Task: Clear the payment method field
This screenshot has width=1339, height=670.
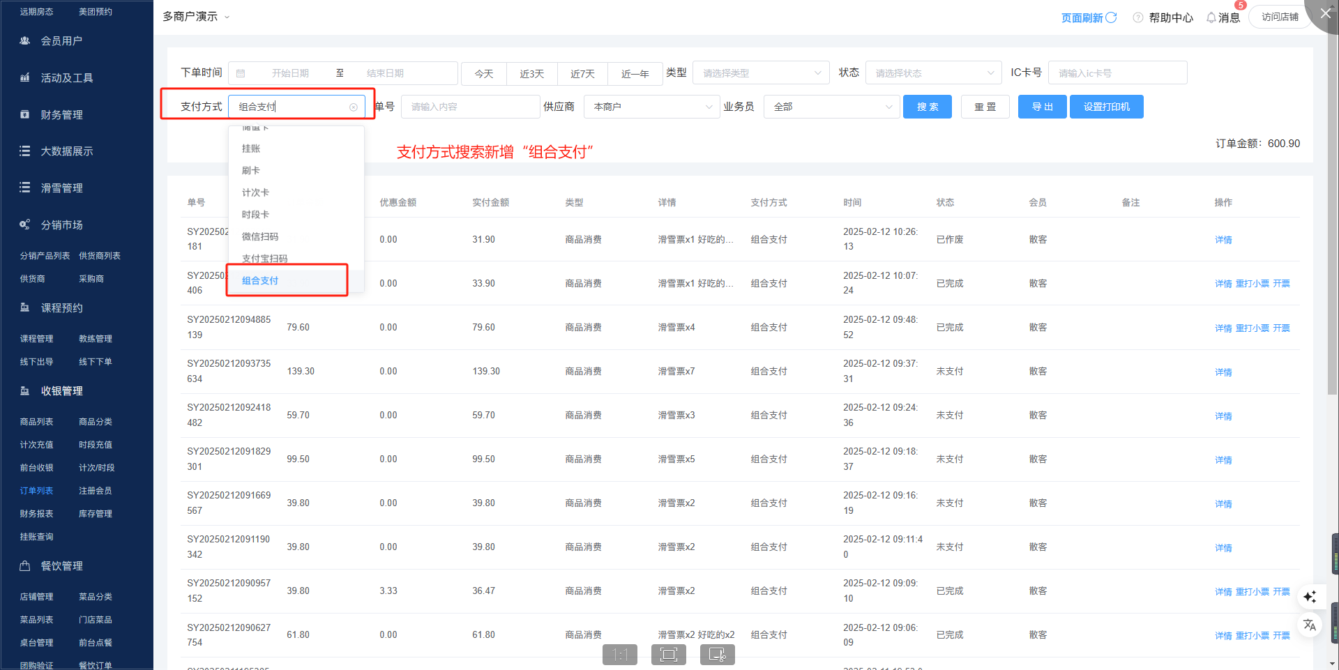Action: (x=354, y=107)
